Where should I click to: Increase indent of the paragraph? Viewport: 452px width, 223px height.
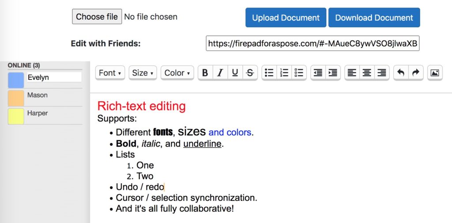click(x=333, y=73)
